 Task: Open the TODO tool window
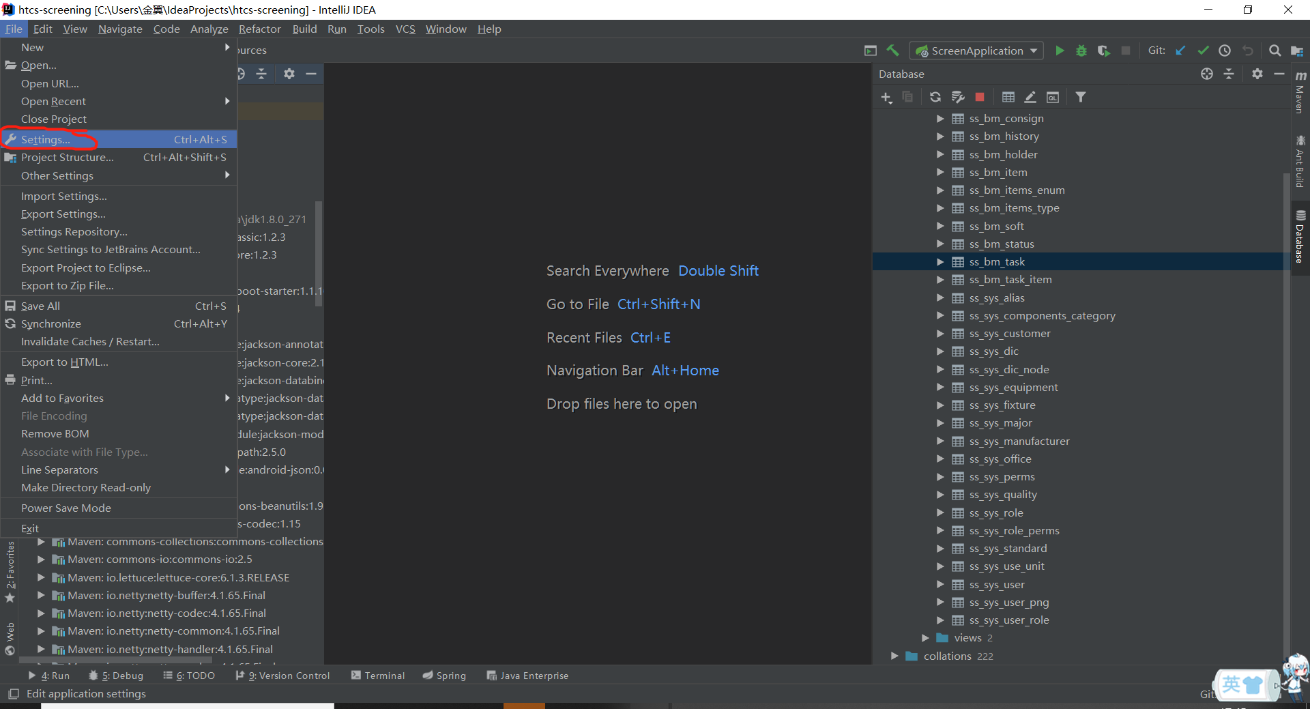pyautogui.click(x=189, y=676)
